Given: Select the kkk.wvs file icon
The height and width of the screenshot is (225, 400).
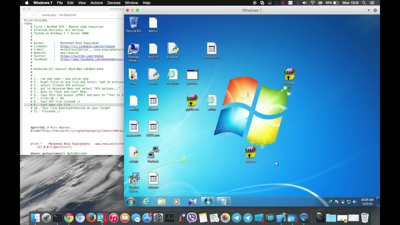Looking at the screenshot, I should 153,102.
